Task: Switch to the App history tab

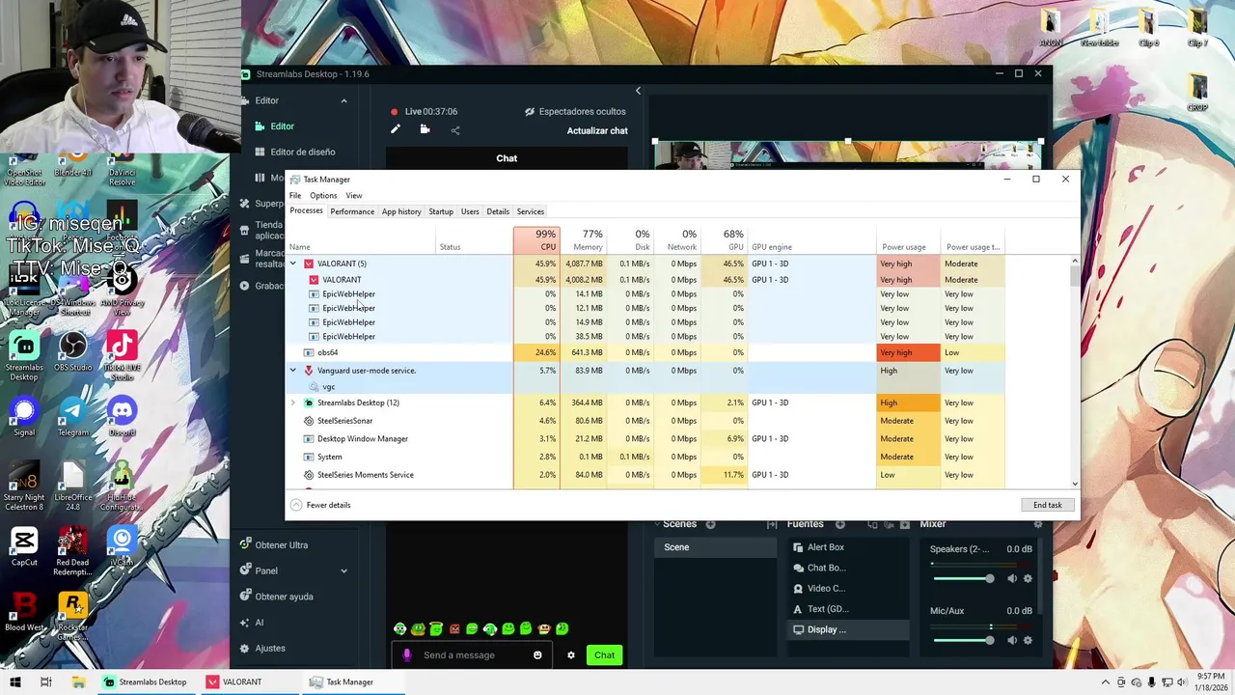Action: click(x=401, y=211)
